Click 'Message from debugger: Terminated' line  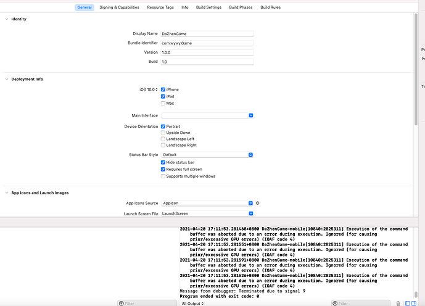tap(242, 291)
